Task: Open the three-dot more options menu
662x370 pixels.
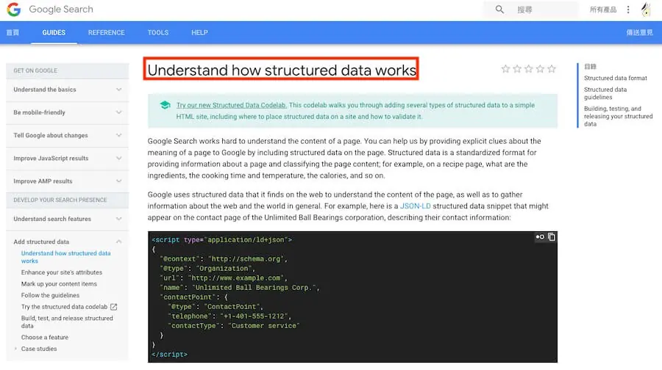Action: pyautogui.click(x=628, y=10)
